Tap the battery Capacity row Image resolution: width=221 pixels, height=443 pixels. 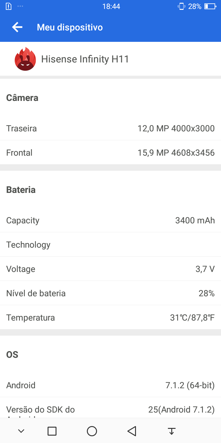(x=110, y=220)
